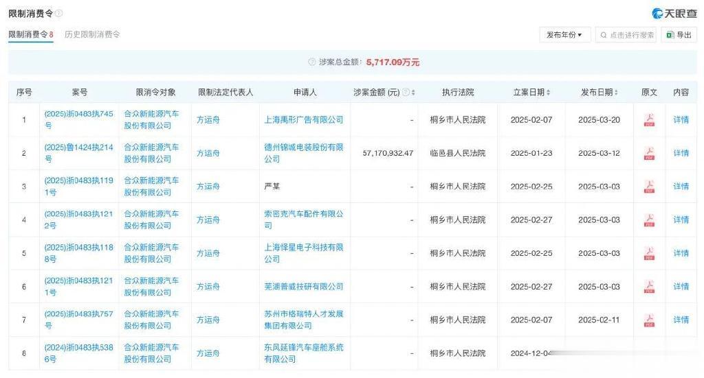Screen dimensions: 704x378
Task: Open case link (2025)浙0483执757号
Action: [x=78, y=320]
